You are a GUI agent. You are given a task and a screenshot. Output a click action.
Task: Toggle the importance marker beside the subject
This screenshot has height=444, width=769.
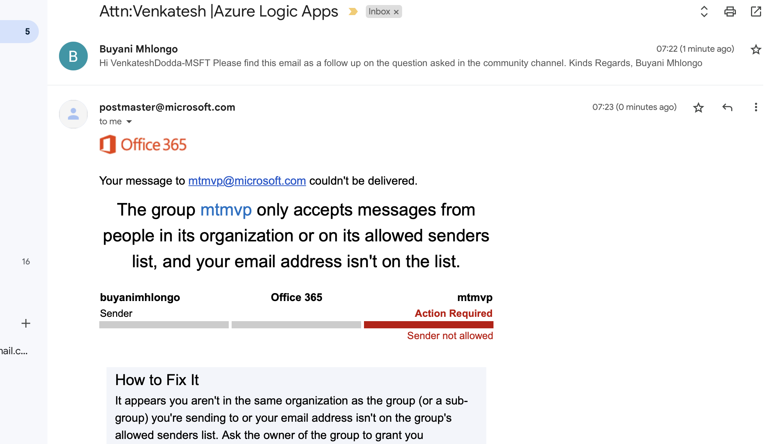click(x=353, y=12)
